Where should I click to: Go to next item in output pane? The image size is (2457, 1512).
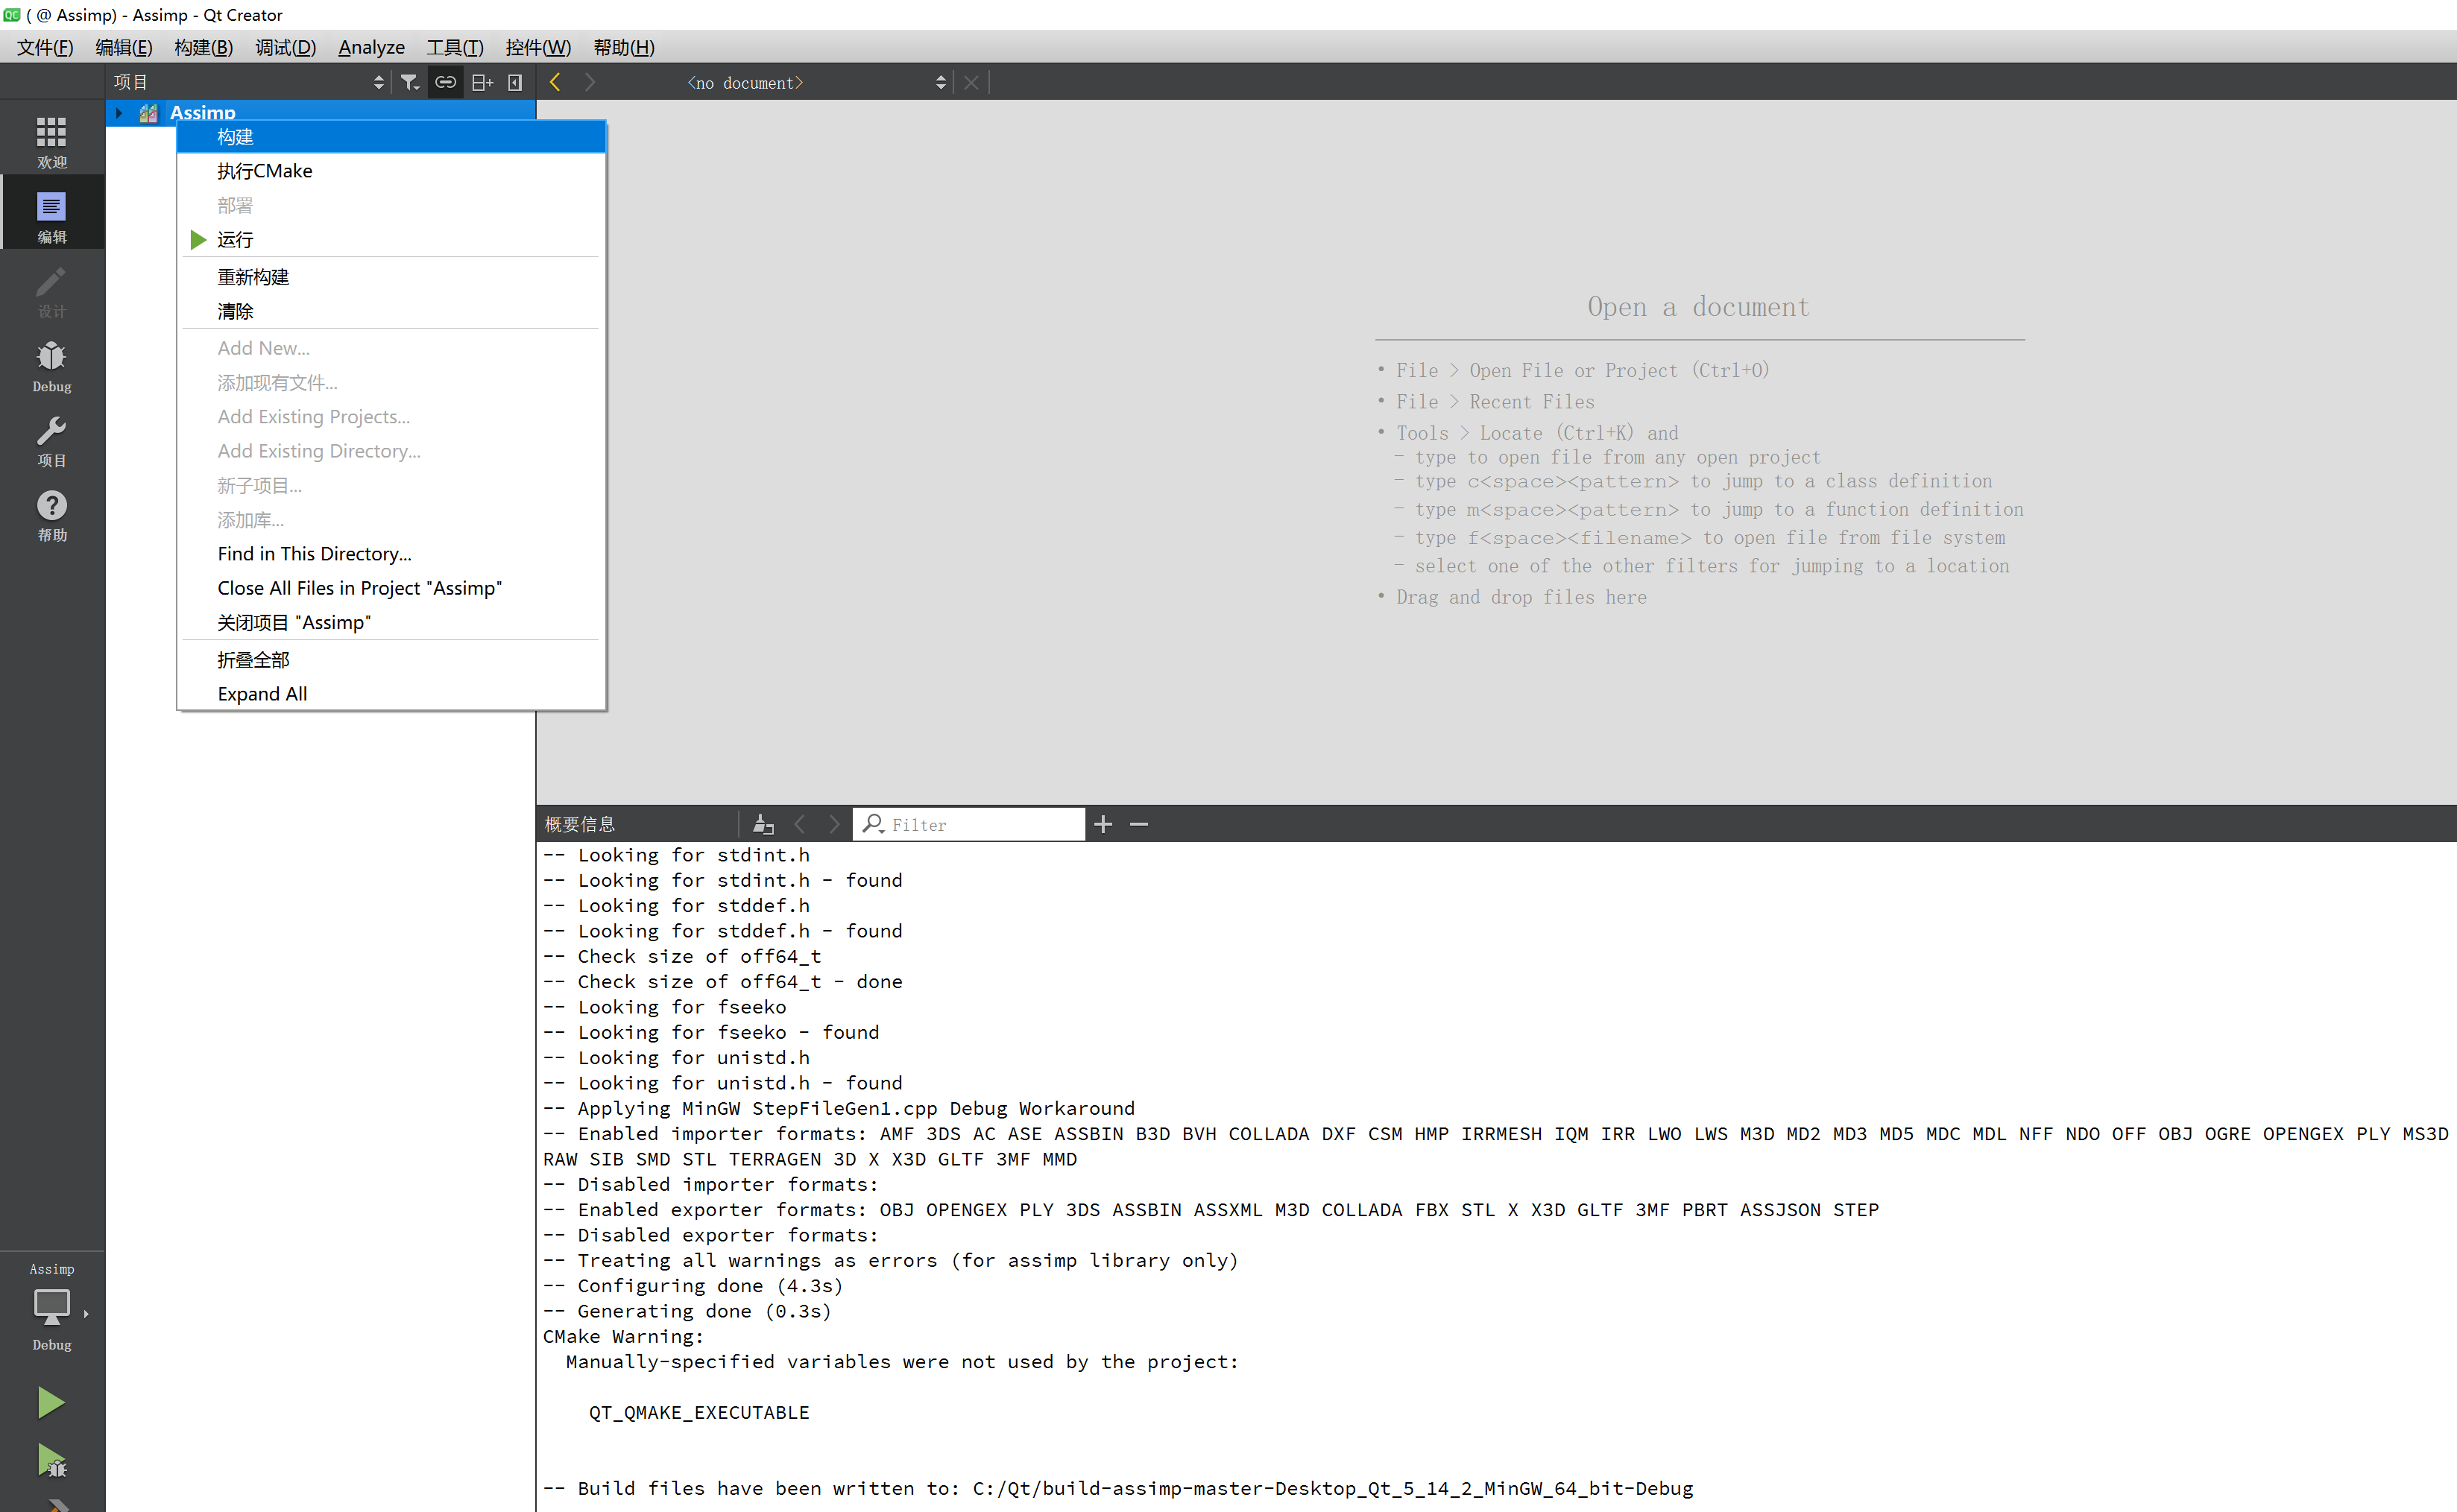coord(833,824)
